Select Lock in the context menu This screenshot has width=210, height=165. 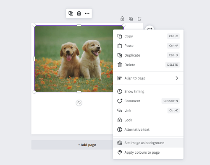click(148, 120)
